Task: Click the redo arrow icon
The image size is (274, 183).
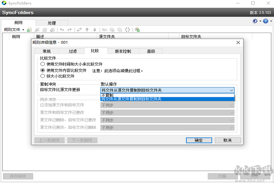Action: click(x=70, y=30)
